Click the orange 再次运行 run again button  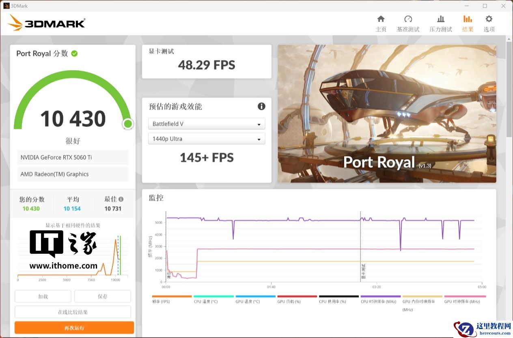(x=74, y=327)
